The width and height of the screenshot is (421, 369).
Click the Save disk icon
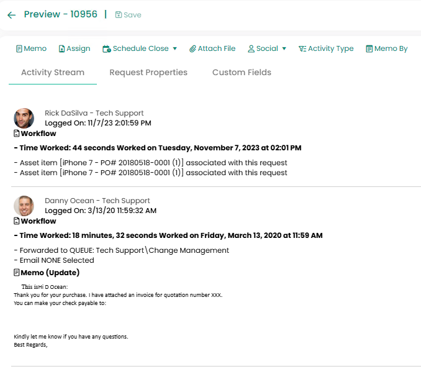click(x=119, y=15)
